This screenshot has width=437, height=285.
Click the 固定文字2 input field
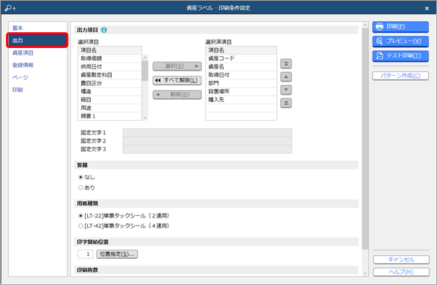[x=207, y=141]
